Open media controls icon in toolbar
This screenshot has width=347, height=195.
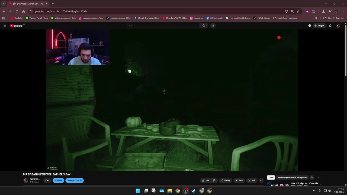[330, 11]
